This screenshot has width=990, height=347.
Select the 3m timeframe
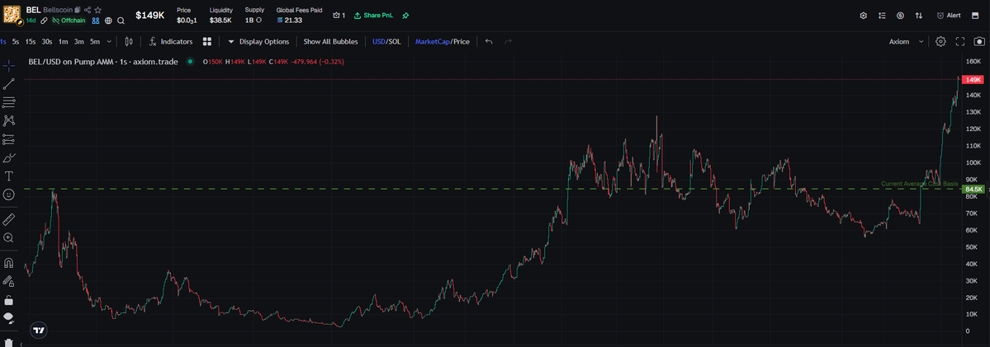(79, 41)
